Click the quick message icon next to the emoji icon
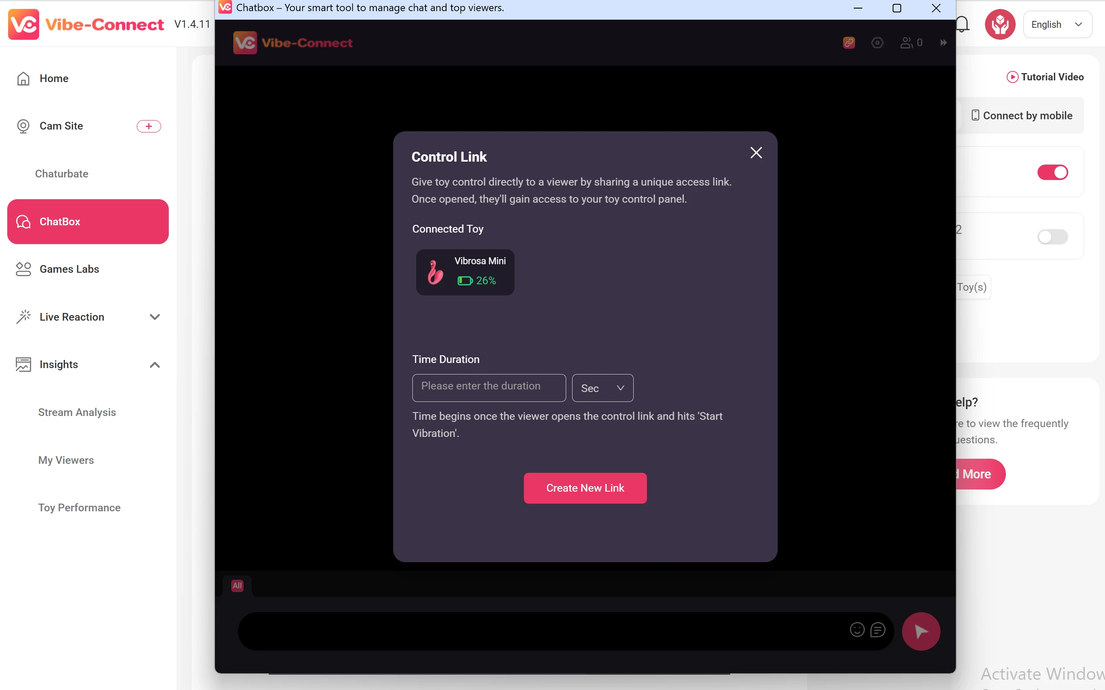 coord(877,630)
